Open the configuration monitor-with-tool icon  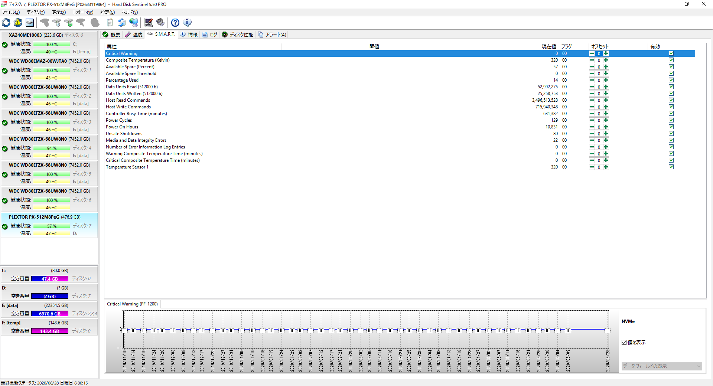point(149,23)
